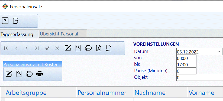Click the exit application icon
This screenshot has height=101, width=223.
click(x=16, y=21)
